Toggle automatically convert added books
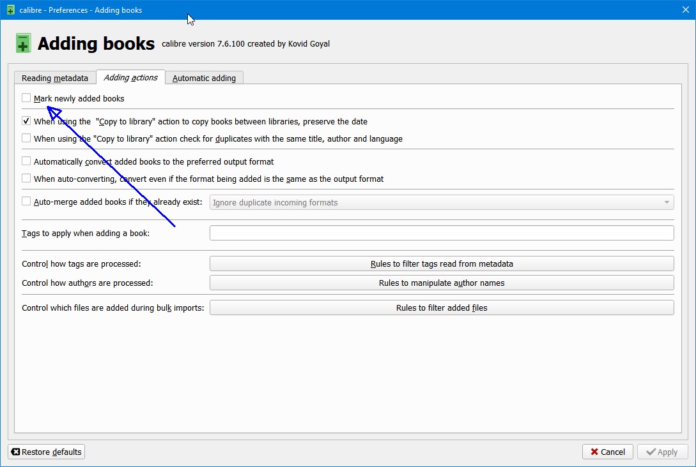The height and width of the screenshot is (467, 696). (x=26, y=161)
